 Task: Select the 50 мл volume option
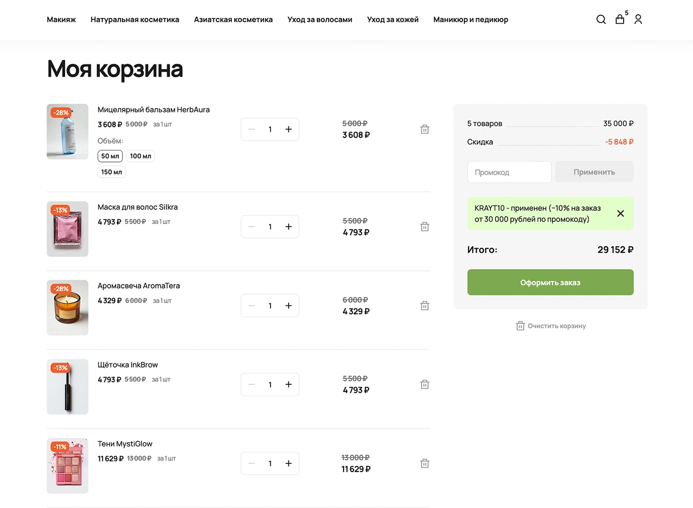(110, 156)
